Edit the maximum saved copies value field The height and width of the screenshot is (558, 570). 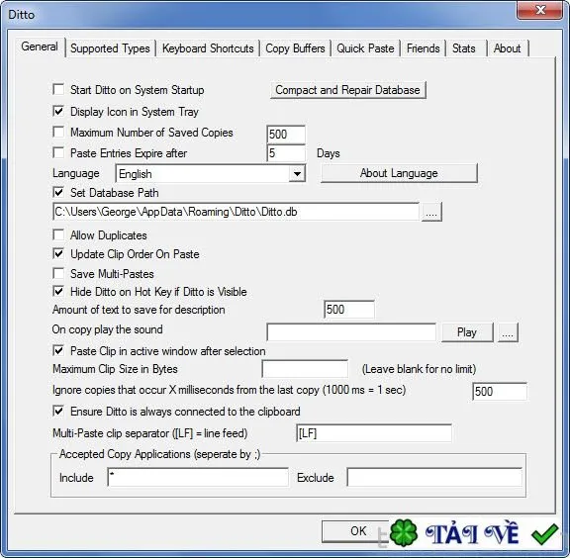[286, 135]
